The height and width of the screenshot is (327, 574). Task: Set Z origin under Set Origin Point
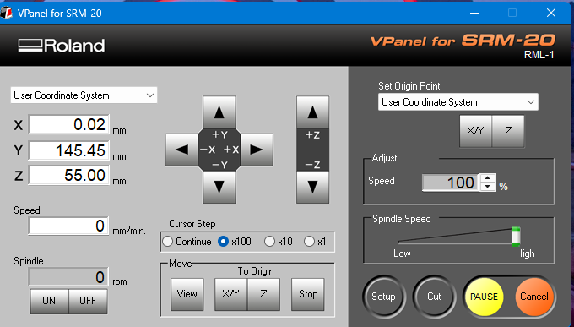point(508,131)
